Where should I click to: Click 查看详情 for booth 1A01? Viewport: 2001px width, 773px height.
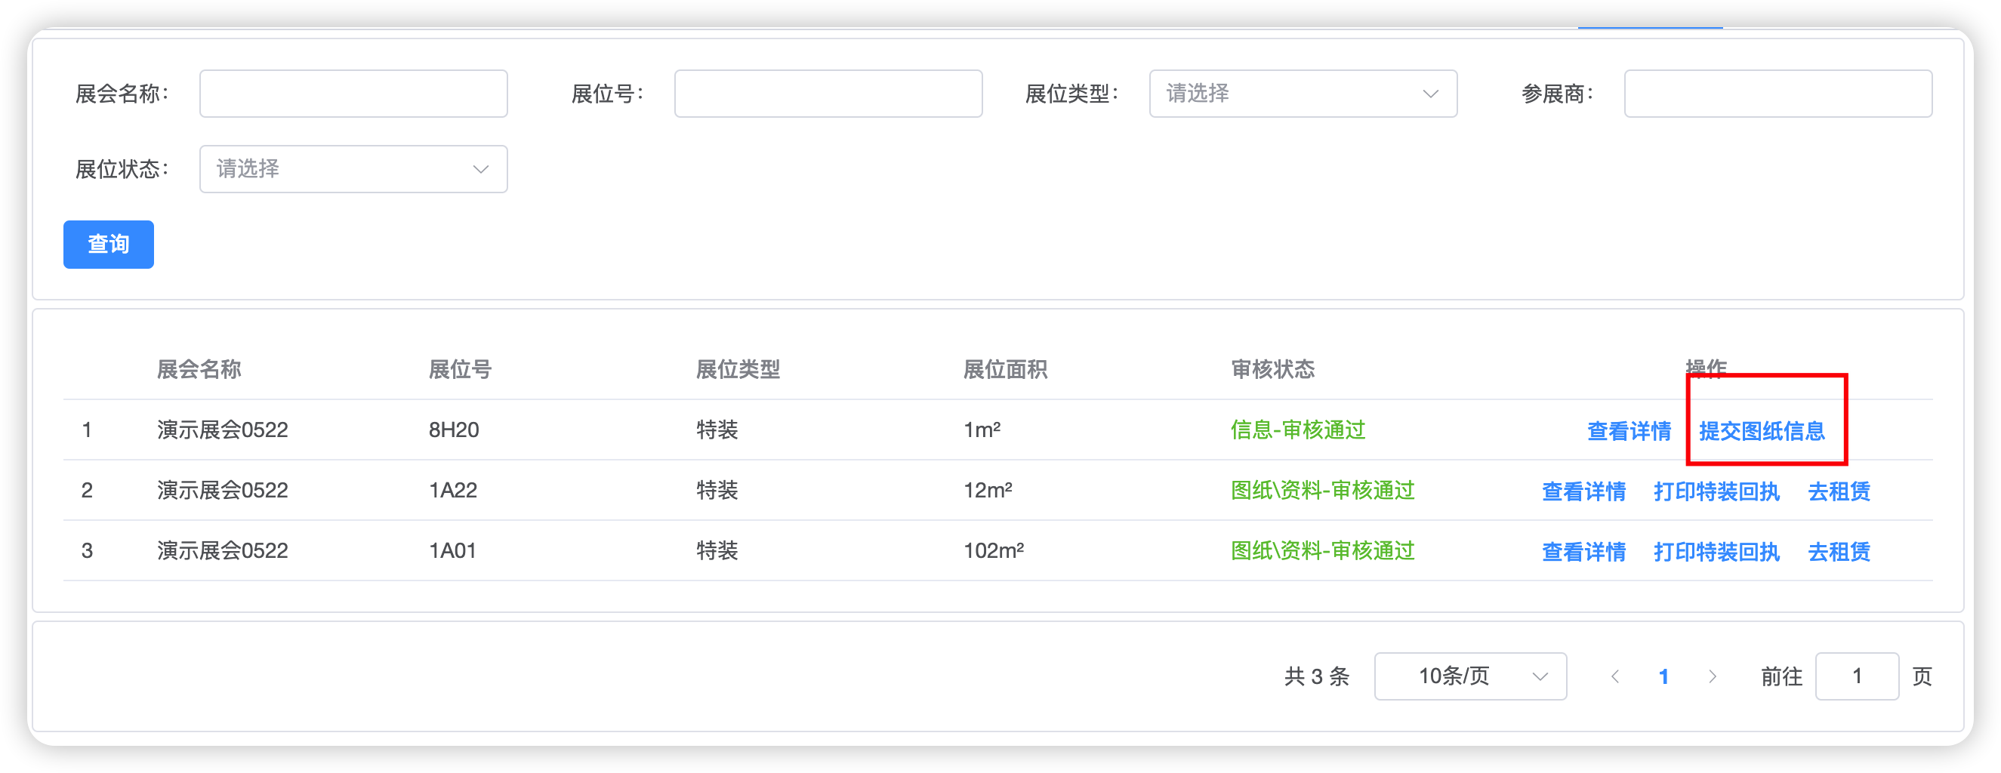(1583, 552)
